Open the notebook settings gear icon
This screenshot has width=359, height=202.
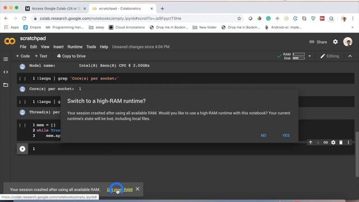click(x=335, y=42)
